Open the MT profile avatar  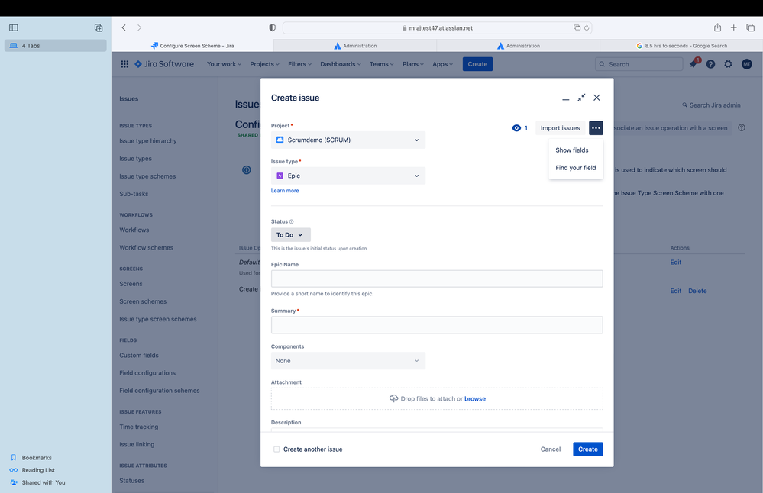pyautogui.click(x=746, y=64)
